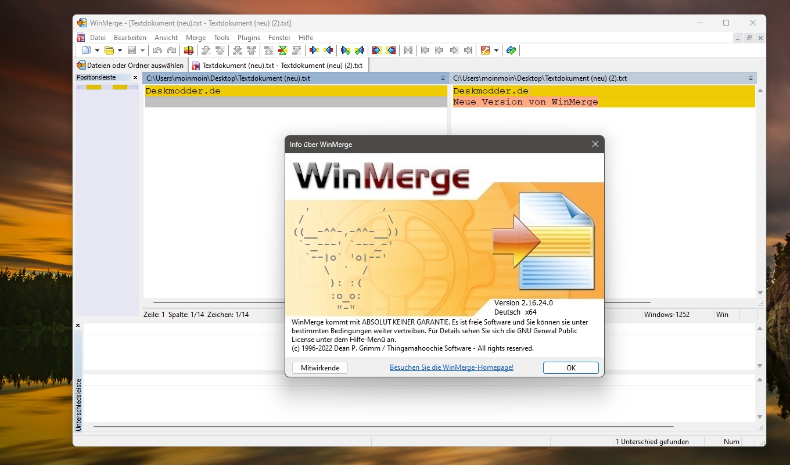Expand the Save dropdown arrow
The width and height of the screenshot is (790, 465).
point(142,51)
